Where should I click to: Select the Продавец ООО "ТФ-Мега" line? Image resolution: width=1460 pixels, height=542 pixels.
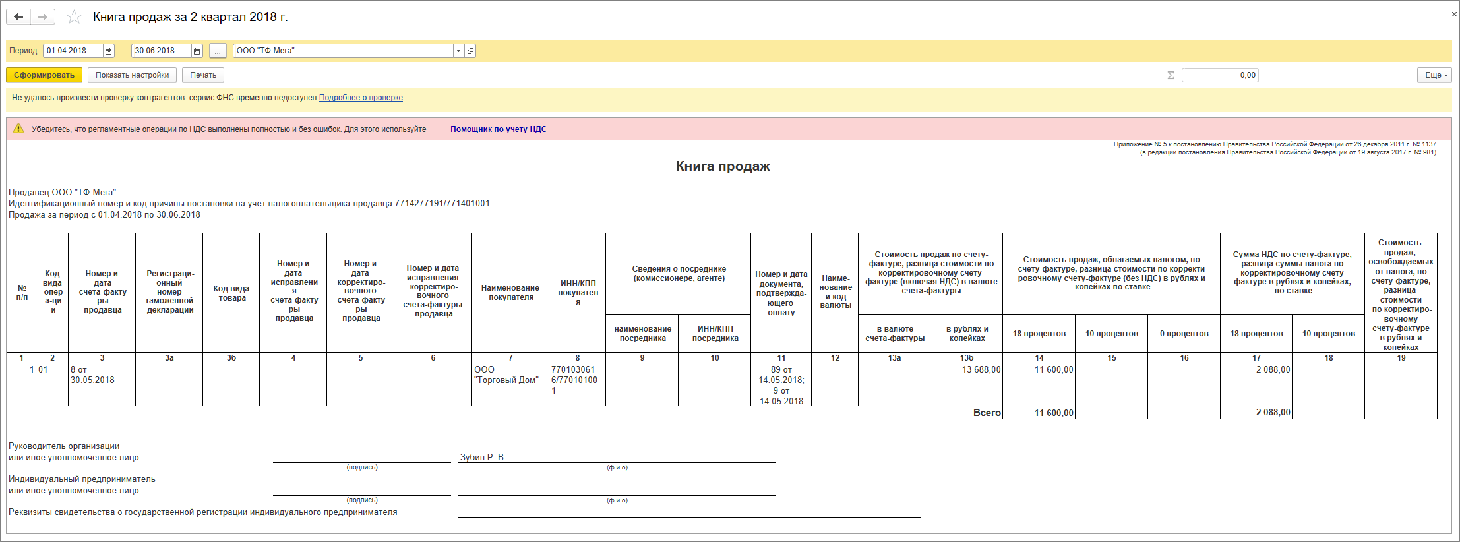coord(63,193)
